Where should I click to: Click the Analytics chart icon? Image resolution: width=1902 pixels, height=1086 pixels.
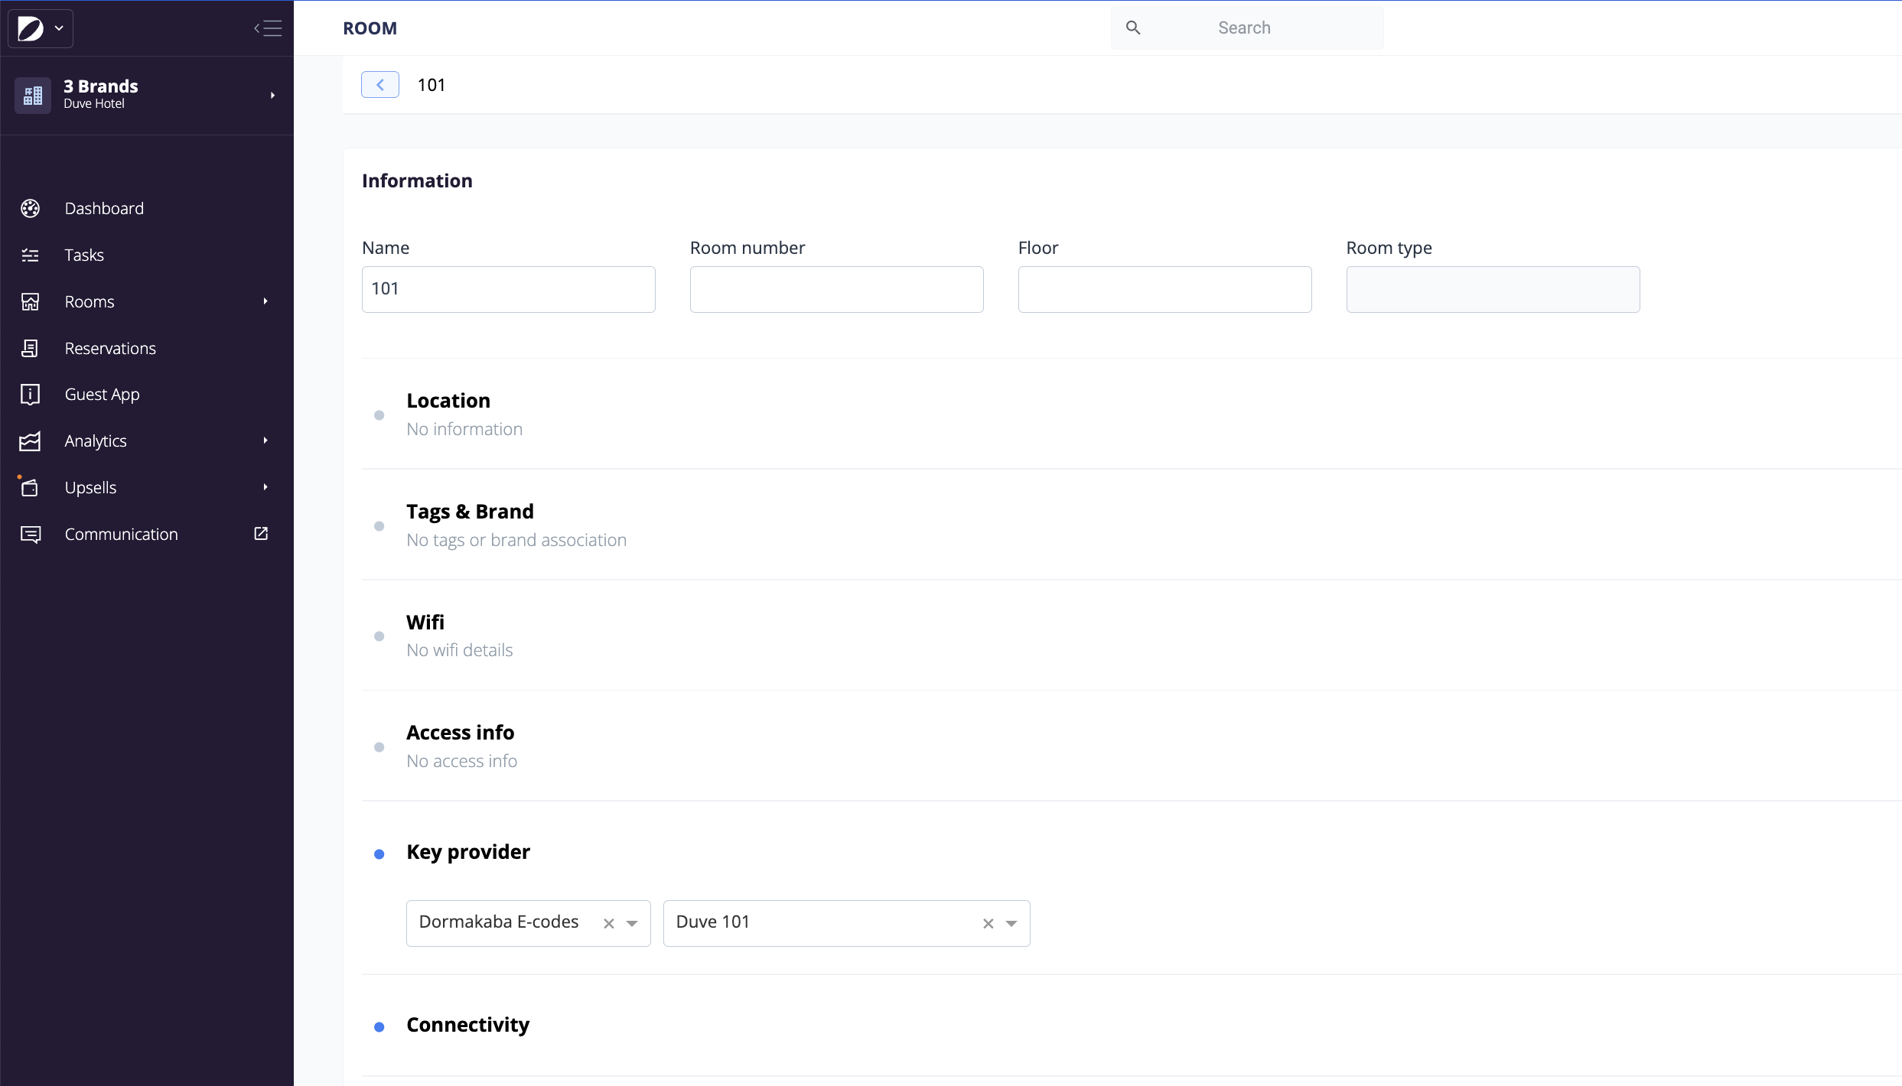click(x=30, y=441)
